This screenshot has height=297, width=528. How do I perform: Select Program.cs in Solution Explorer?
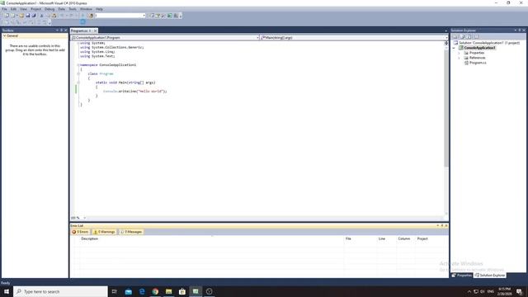click(475, 63)
